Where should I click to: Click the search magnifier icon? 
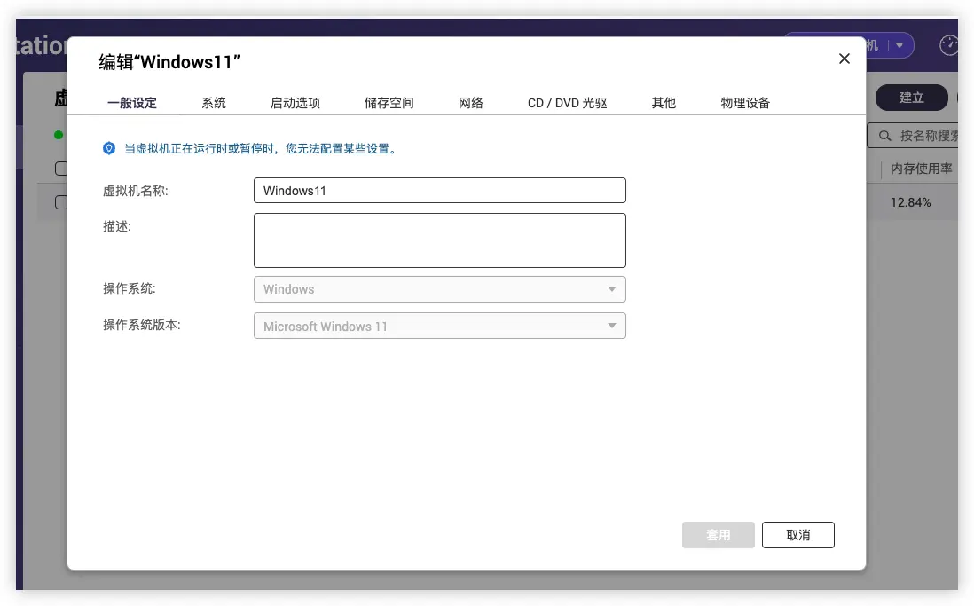[884, 136]
